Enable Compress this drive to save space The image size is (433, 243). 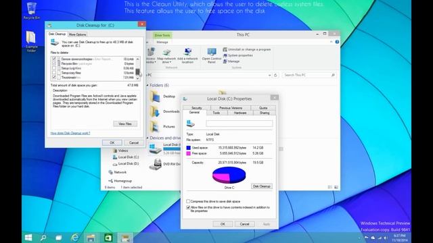tap(188, 201)
